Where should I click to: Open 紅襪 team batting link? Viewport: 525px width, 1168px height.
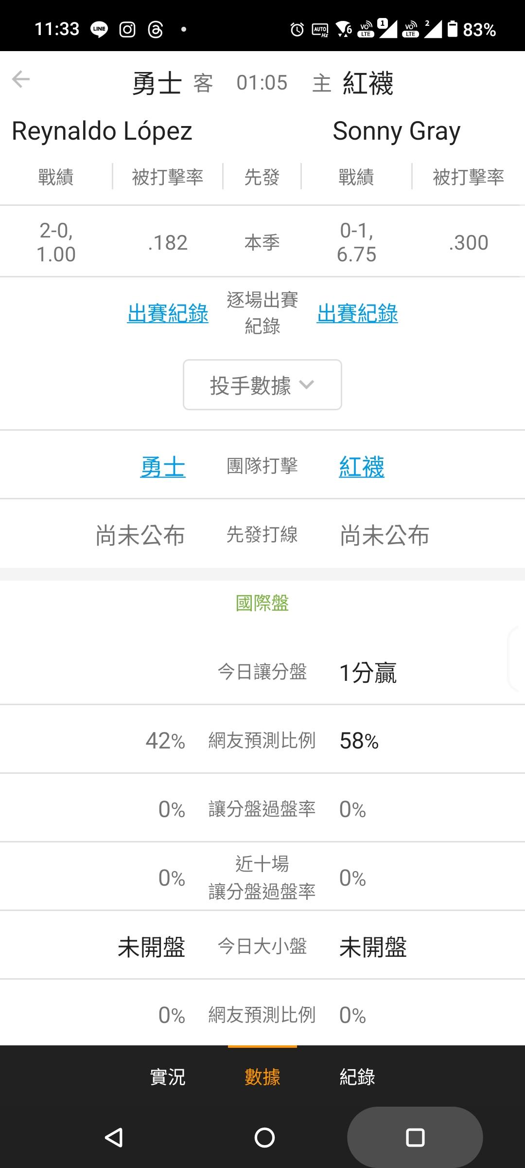[362, 467]
